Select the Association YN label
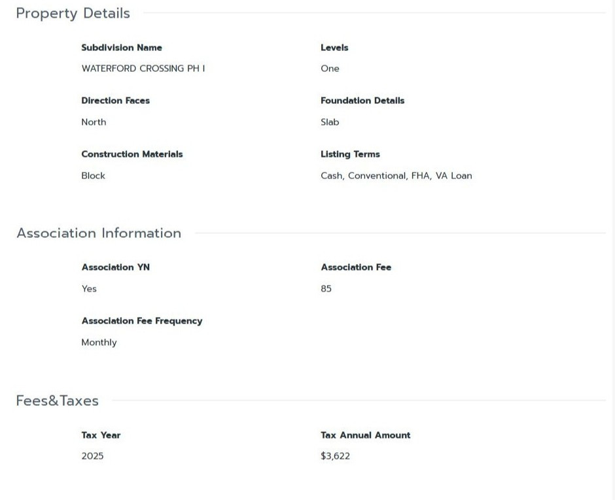This screenshot has width=615, height=500. (116, 267)
